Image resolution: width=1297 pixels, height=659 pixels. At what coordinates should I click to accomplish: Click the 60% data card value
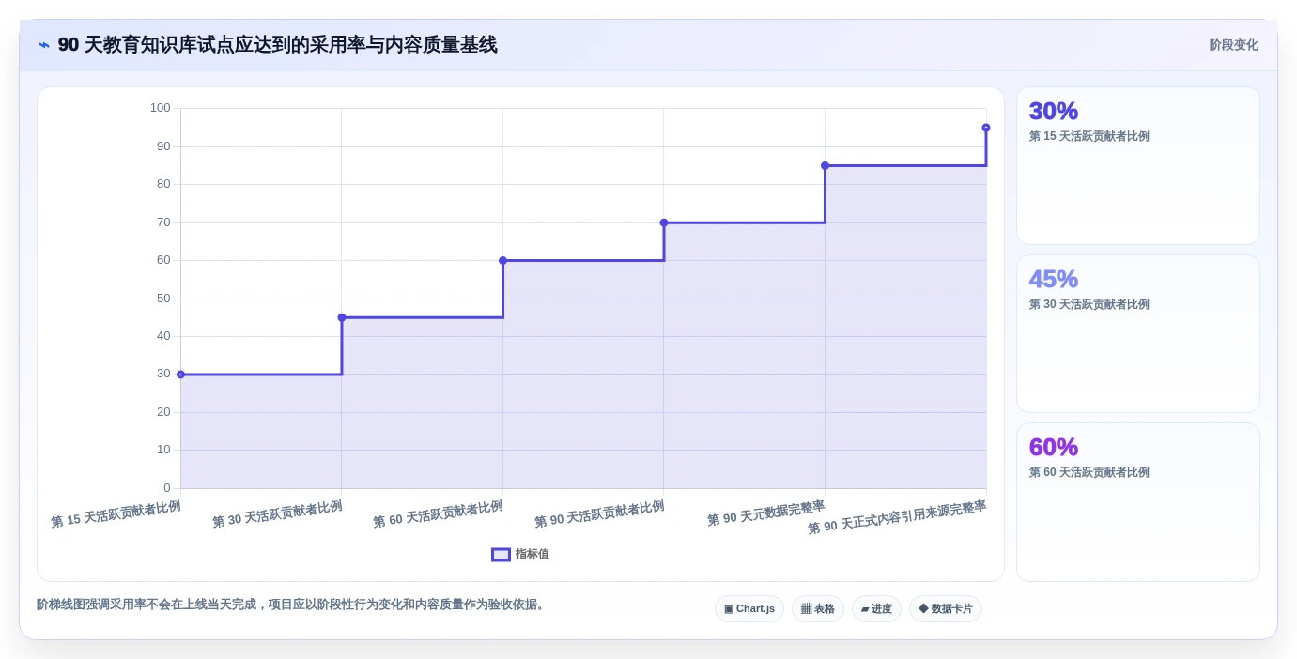coord(1053,447)
